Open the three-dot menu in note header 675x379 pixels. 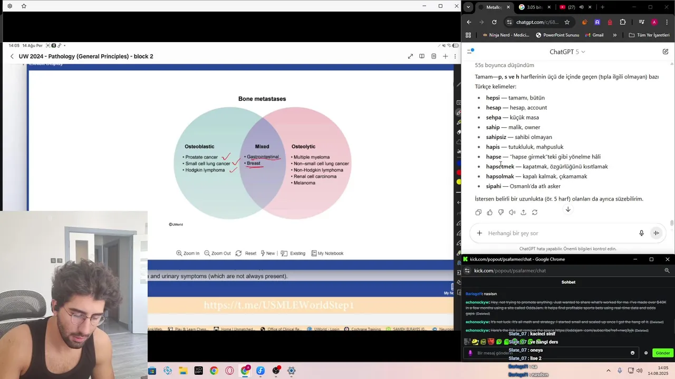coord(455,56)
